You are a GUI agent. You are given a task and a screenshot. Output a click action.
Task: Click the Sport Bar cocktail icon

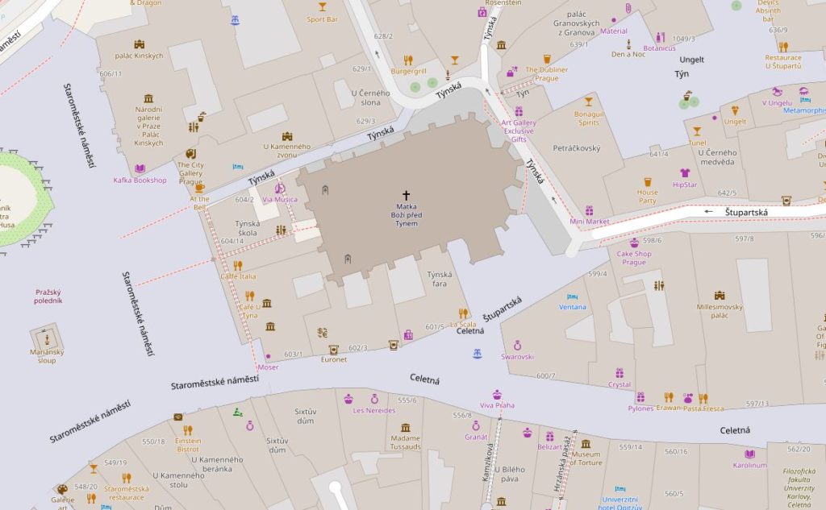point(322,6)
